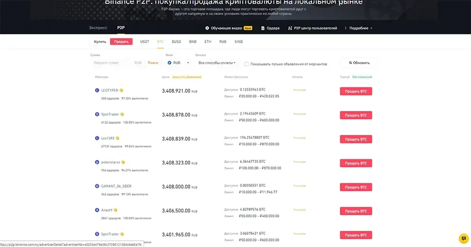This screenshot has height=247, width=471.
Task: Click verified badge of SpotTrader priced 3,401,965.00
Action: click(122, 234)
